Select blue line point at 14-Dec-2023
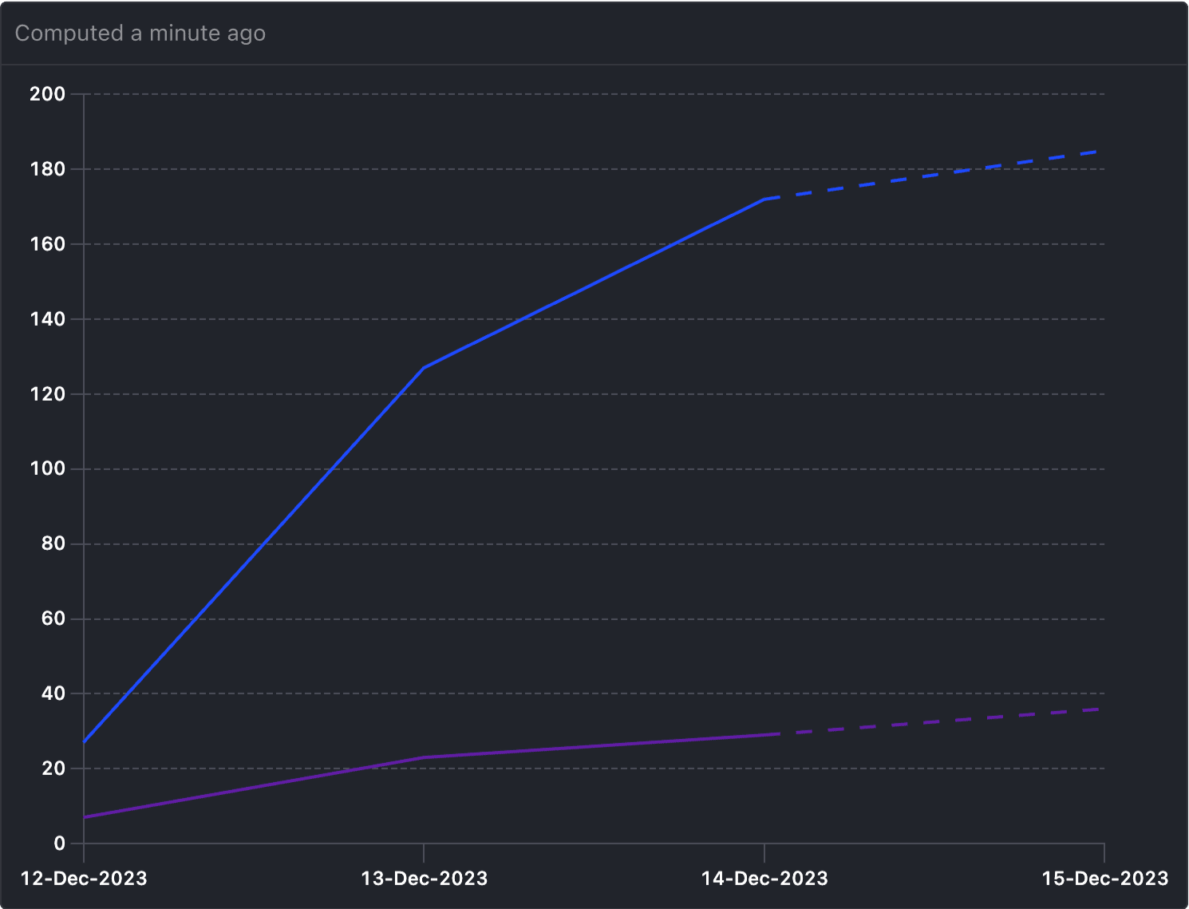Viewport: 1189px width, 909px height. (764, 200)
